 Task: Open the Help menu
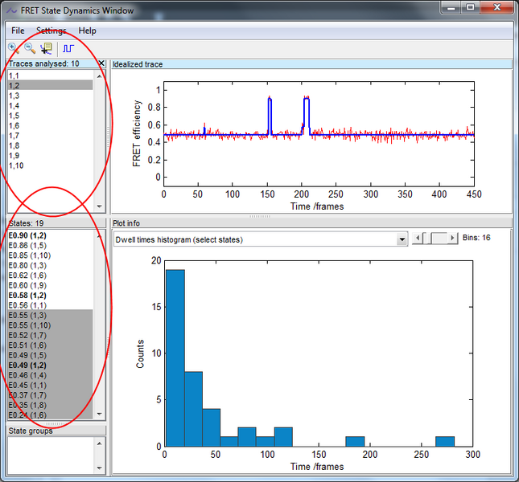[x=87, y=31]
